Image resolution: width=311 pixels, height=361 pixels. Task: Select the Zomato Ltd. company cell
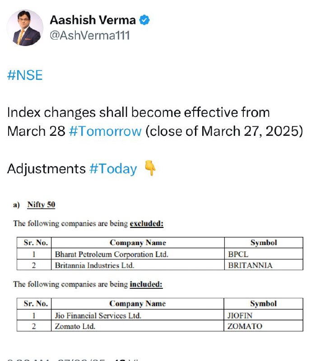click(138, 326)
